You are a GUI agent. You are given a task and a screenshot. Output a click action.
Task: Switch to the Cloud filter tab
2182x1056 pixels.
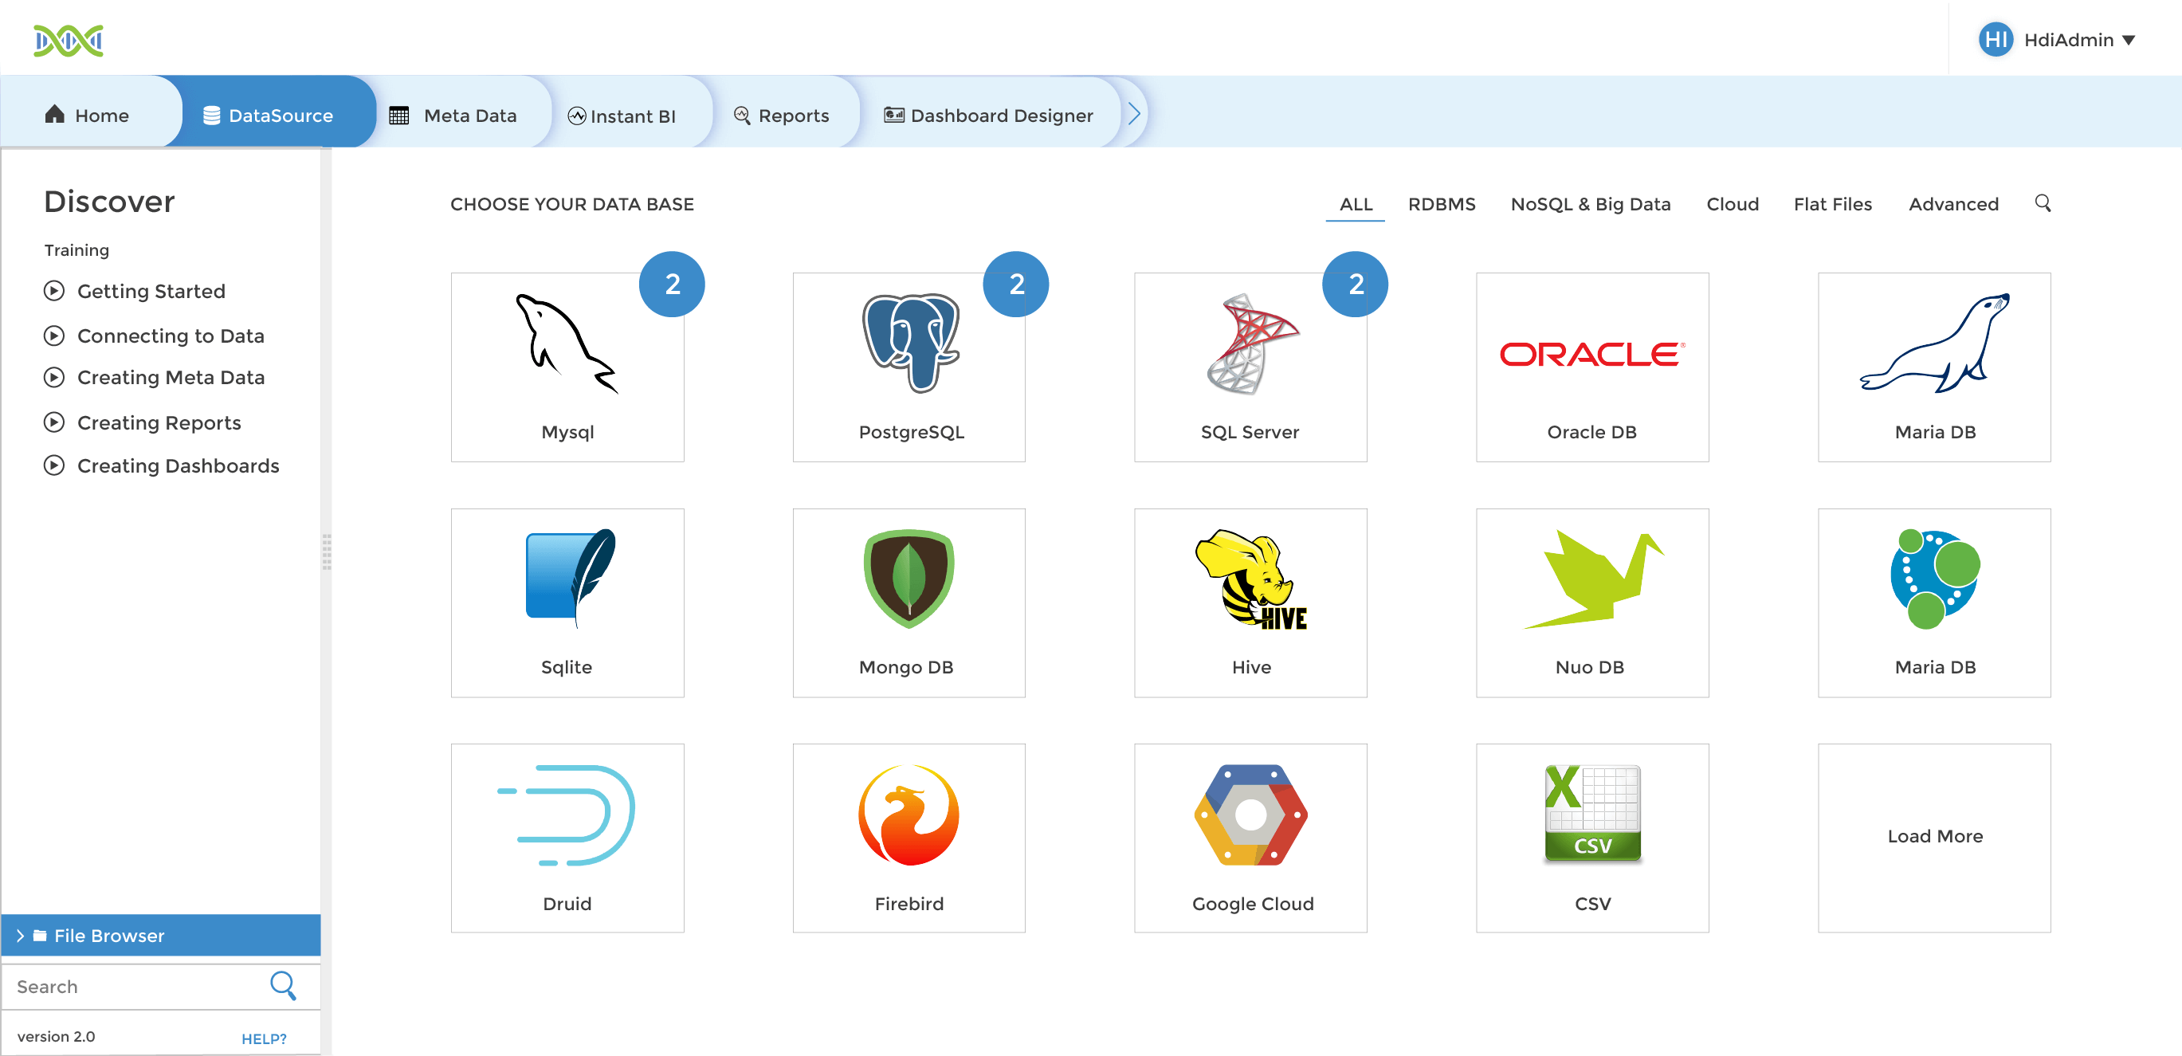[1733, 203]
